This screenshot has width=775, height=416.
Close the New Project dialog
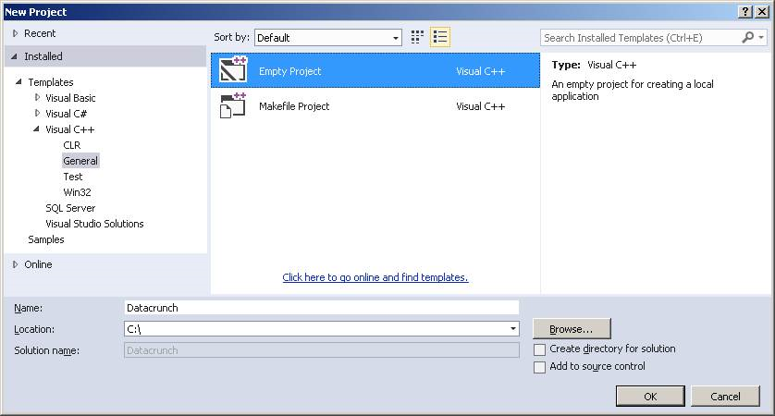point(762,11)
